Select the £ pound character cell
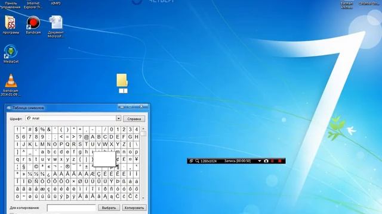The image size is (382, 214). pos(124,159)
